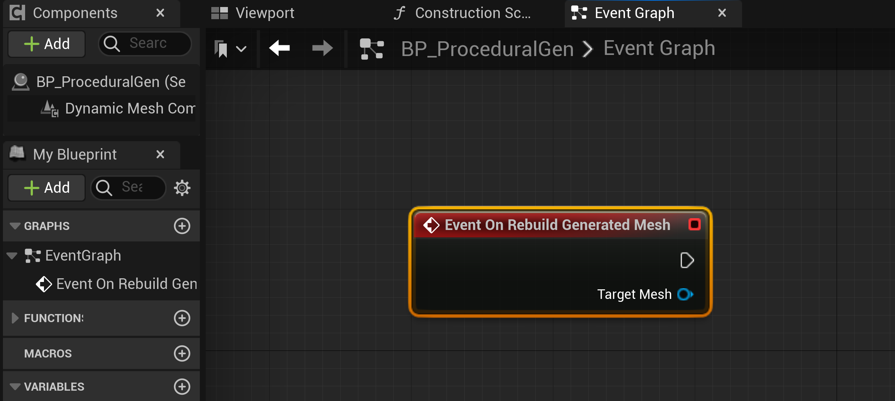Screen dimensions: 895x401
Task: Add a new graph with plus icon
Action: (182, 226)
